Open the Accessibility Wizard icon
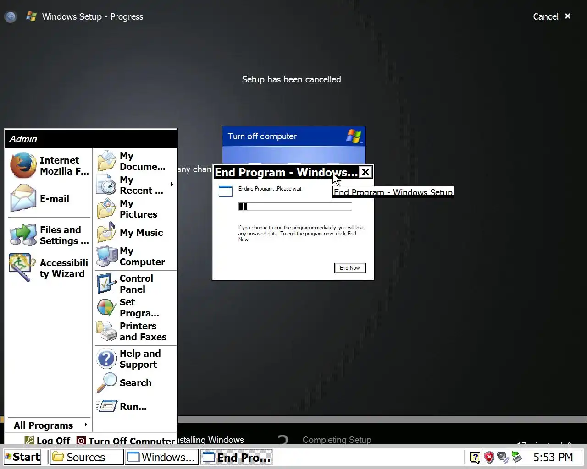The image size is (587, 469). [x=21, y=267]
